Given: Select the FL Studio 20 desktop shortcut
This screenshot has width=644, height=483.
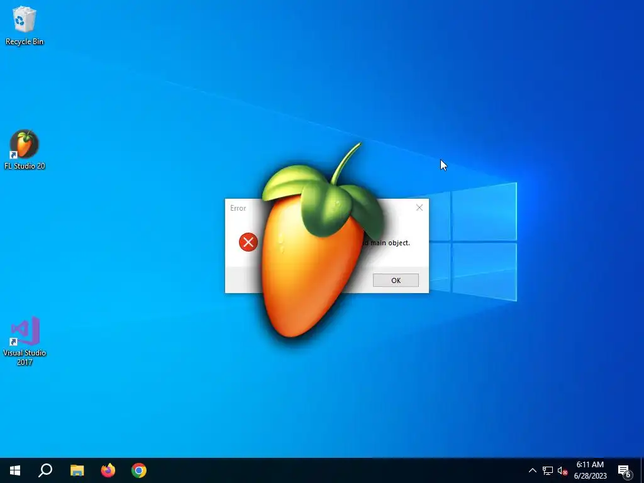Looking at the screenshot, I should (x=25, y=150).
